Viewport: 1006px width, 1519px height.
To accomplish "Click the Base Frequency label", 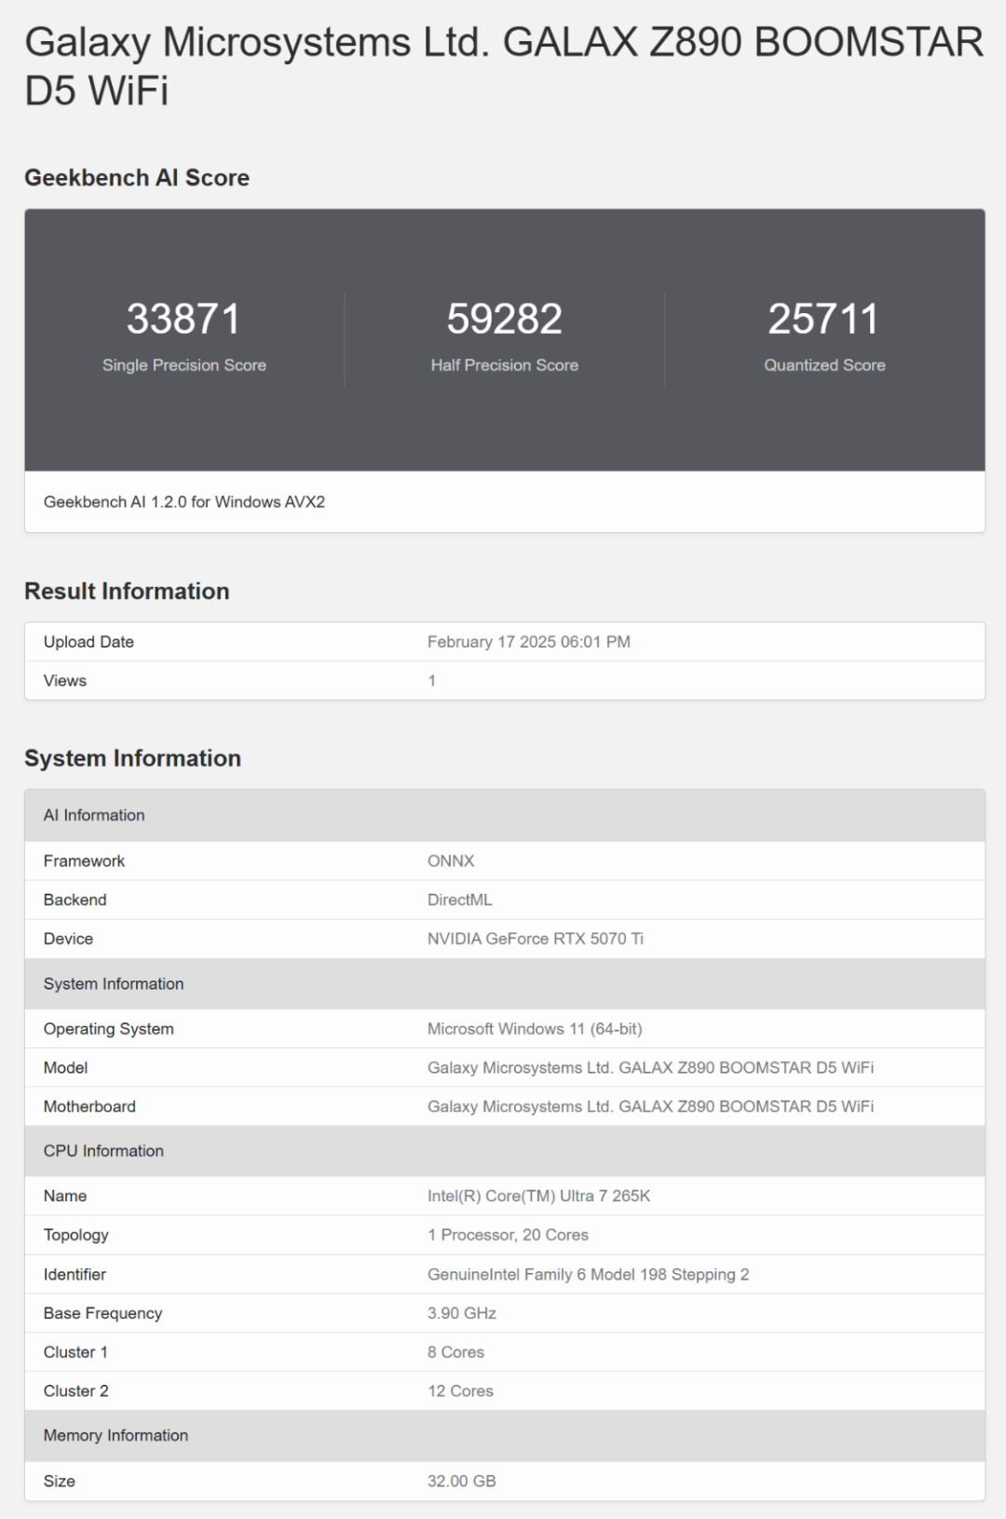I will coord(102,1314).
